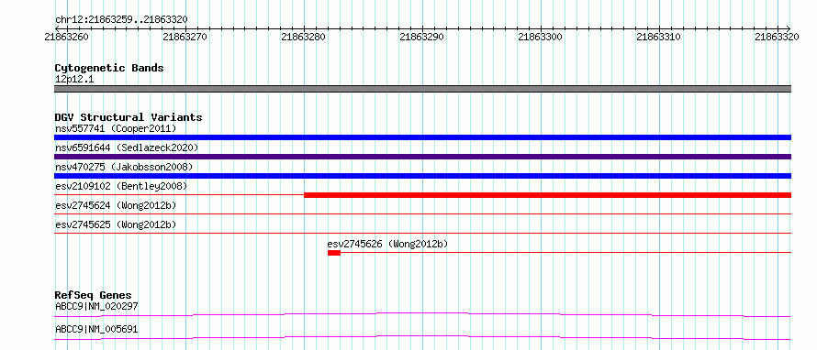Open the RefSeq Genes track title

click(94, 295)
